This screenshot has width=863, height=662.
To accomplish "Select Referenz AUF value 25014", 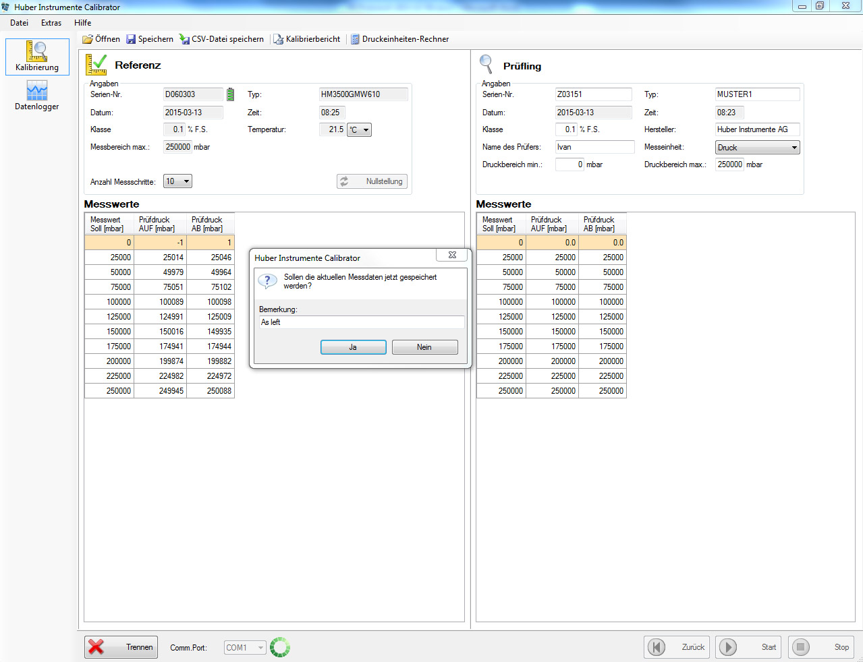I will (x=160, y=258).
